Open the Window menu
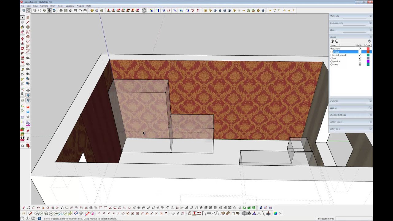Screen dimensions: 393x221 tap(70, 6)
